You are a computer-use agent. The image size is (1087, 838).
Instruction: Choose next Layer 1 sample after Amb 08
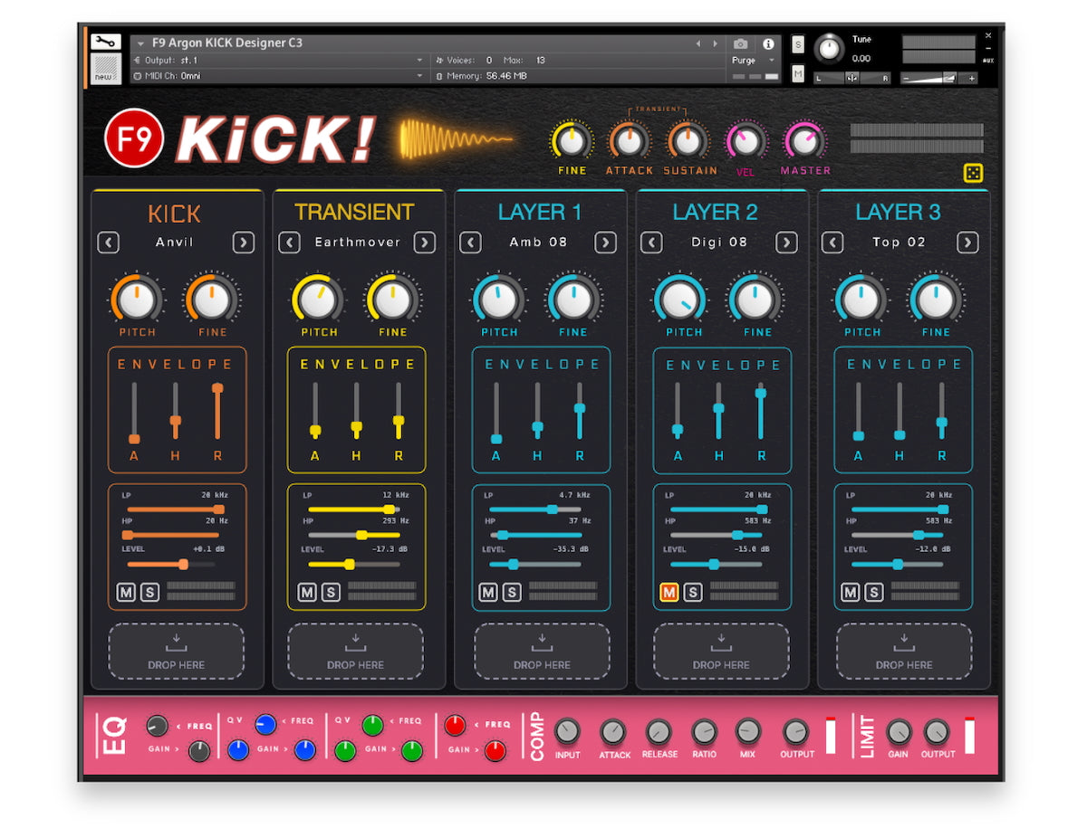pyautogui.click(x=605, y=243)
